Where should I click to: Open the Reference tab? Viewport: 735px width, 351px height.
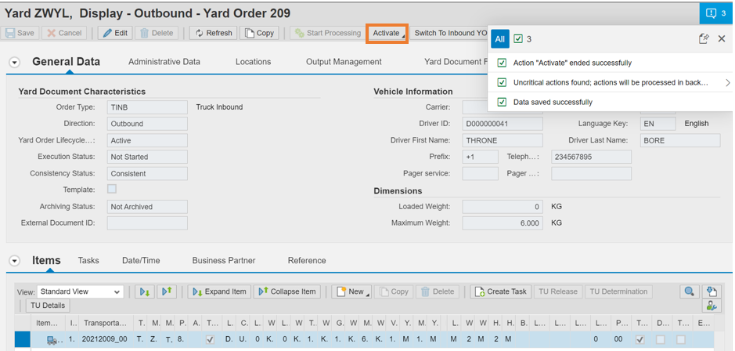click(x=307, y=260)
